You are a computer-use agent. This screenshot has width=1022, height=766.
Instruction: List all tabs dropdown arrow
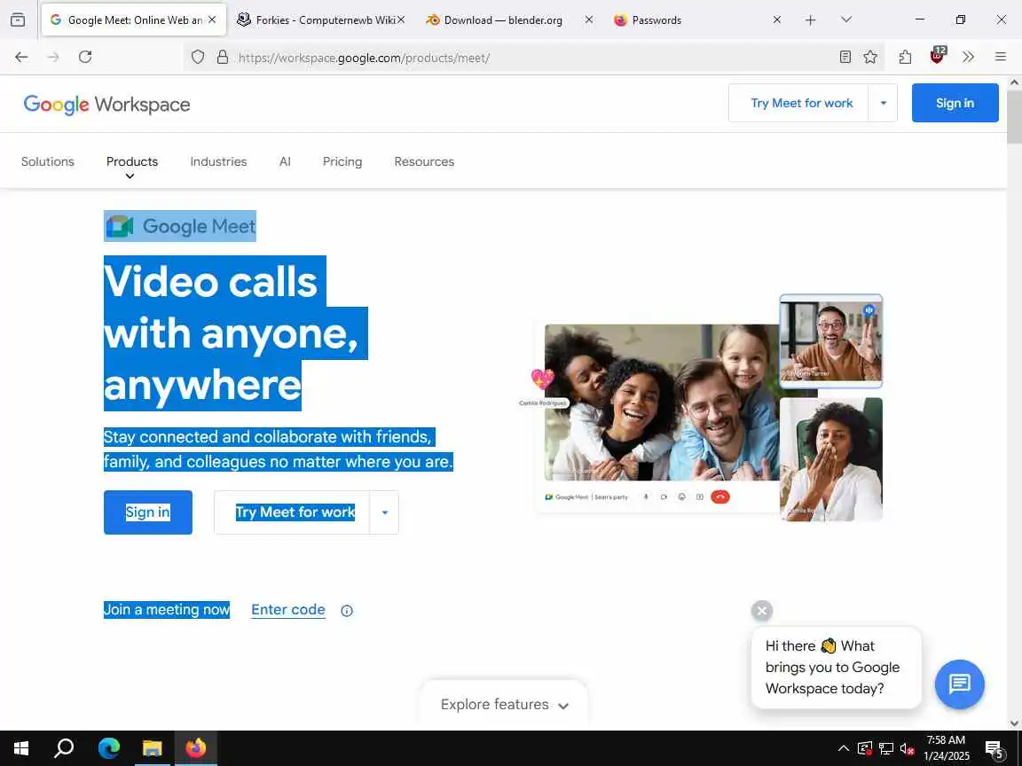(x=846, y=20)
